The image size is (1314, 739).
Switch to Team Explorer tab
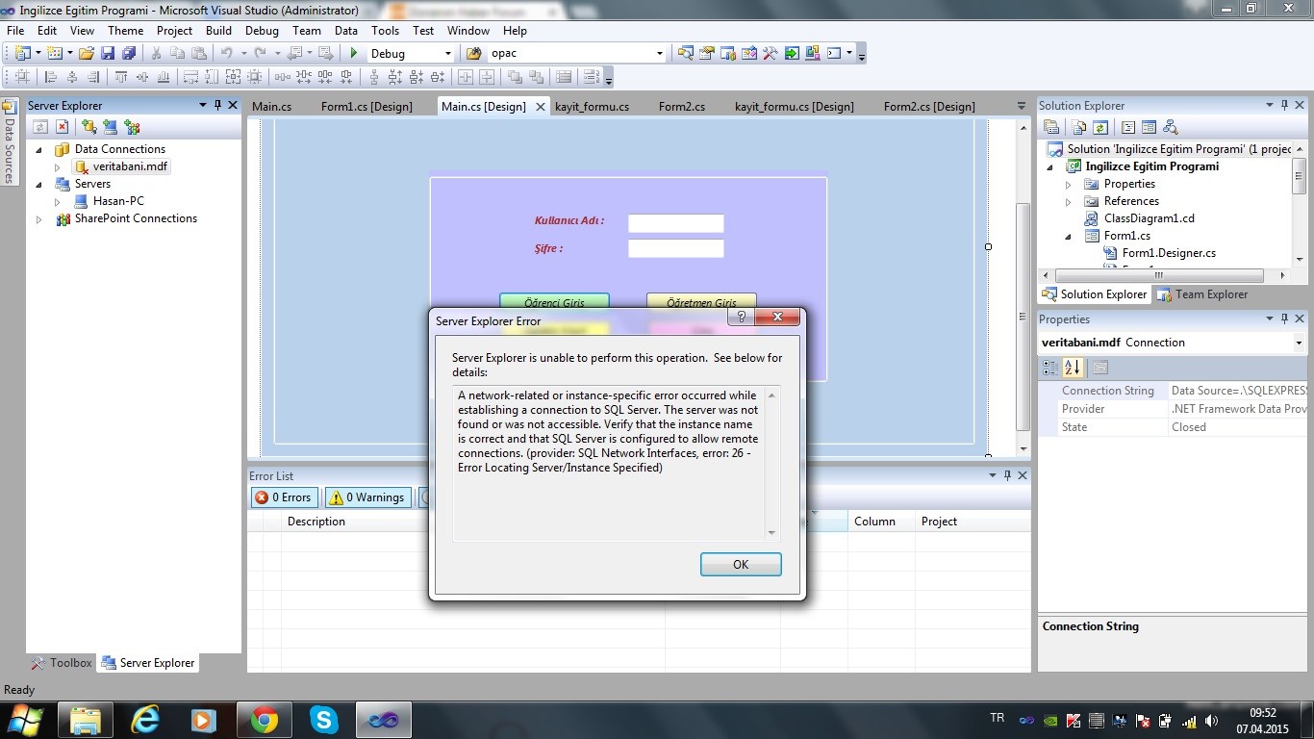[x=1202, y=294]
